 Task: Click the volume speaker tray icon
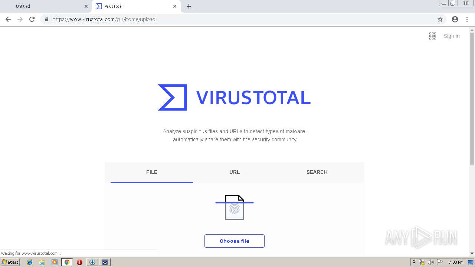431,262
